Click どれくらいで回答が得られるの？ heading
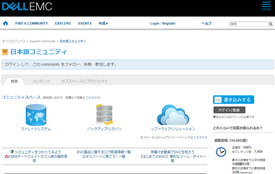275x174 pixels. [238, 128]
